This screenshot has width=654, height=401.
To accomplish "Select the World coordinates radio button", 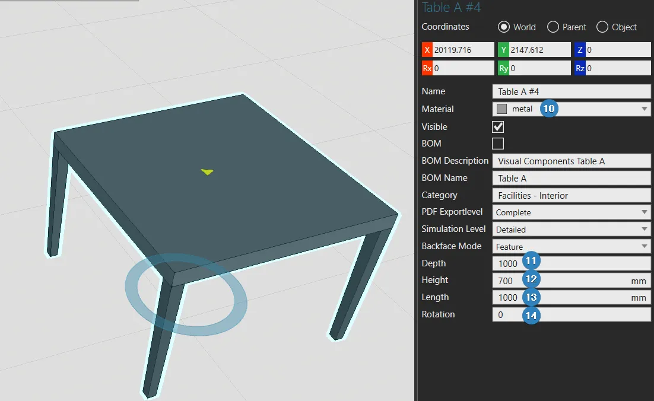I will pos(504,27).
